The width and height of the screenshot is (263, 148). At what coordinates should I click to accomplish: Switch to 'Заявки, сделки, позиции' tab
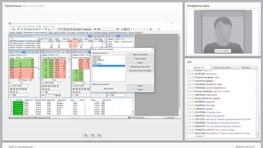[57, 33]
